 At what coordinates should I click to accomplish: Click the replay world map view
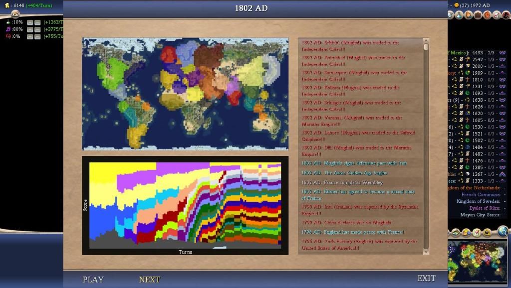pyautogui.click(x=185, y=94)
